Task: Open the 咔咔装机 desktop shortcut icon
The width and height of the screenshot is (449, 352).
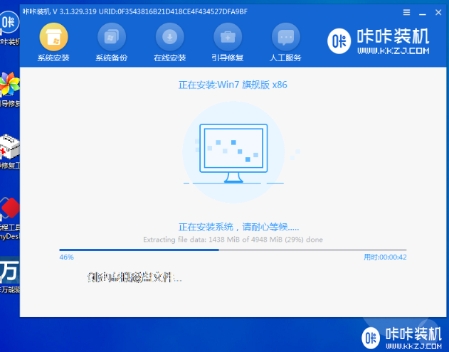Action: (x=9, y=27)
